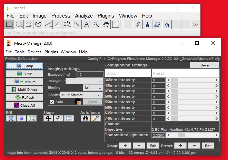Open the Devices menu in Micro-Manager
This screenshot has width=228, height=160.
click(34, 52)
